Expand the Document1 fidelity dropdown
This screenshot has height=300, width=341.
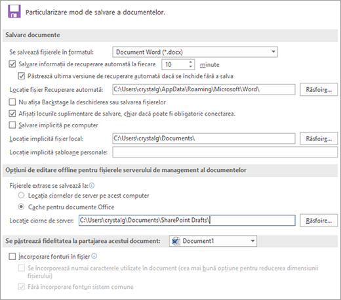pyautogui.click(x=213, y=241)
